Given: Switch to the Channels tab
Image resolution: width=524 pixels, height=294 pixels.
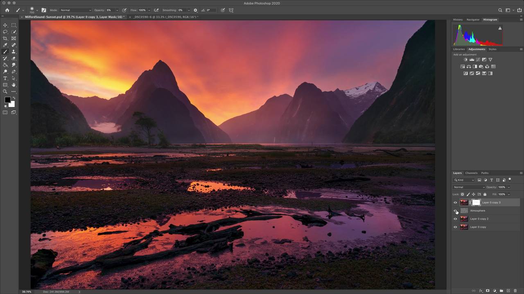Looking at the screenshot, I should [x=471, y=173].
